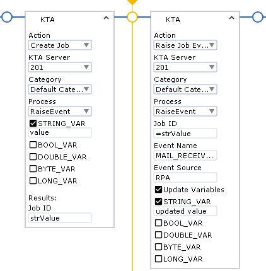
Task: Open right panel Default Category dropdown
Action: click(x=185, y=89)
